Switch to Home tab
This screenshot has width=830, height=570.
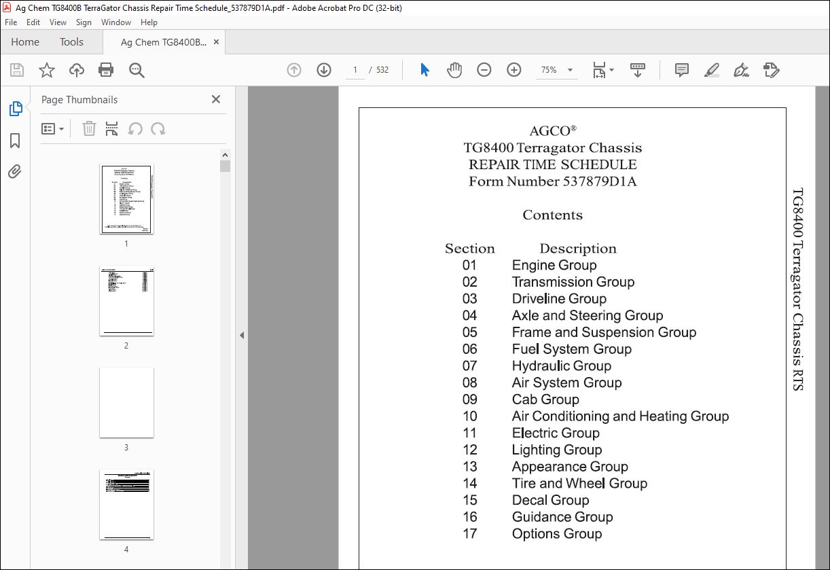click(x=25, y=42)
